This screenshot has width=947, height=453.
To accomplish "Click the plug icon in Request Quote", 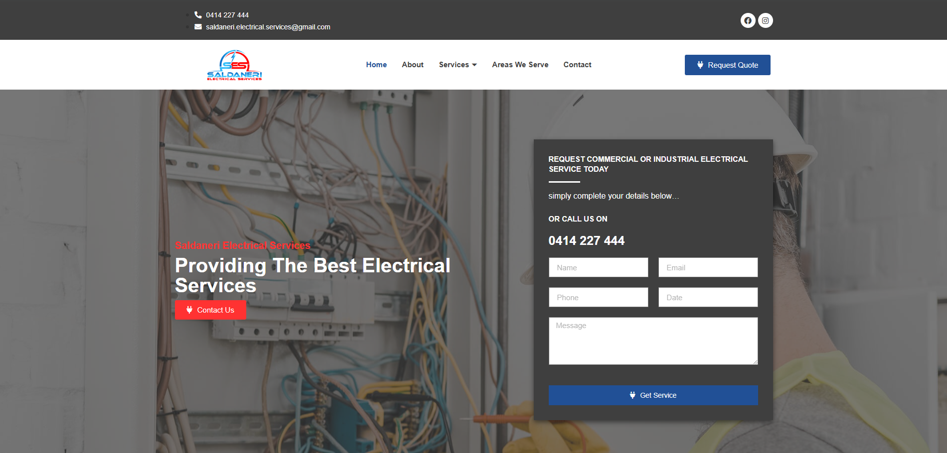I will [x=700, y=65].
